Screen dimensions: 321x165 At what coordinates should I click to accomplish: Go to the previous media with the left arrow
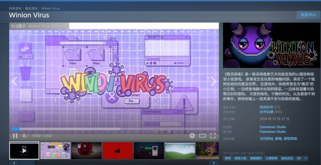point(14,81)
